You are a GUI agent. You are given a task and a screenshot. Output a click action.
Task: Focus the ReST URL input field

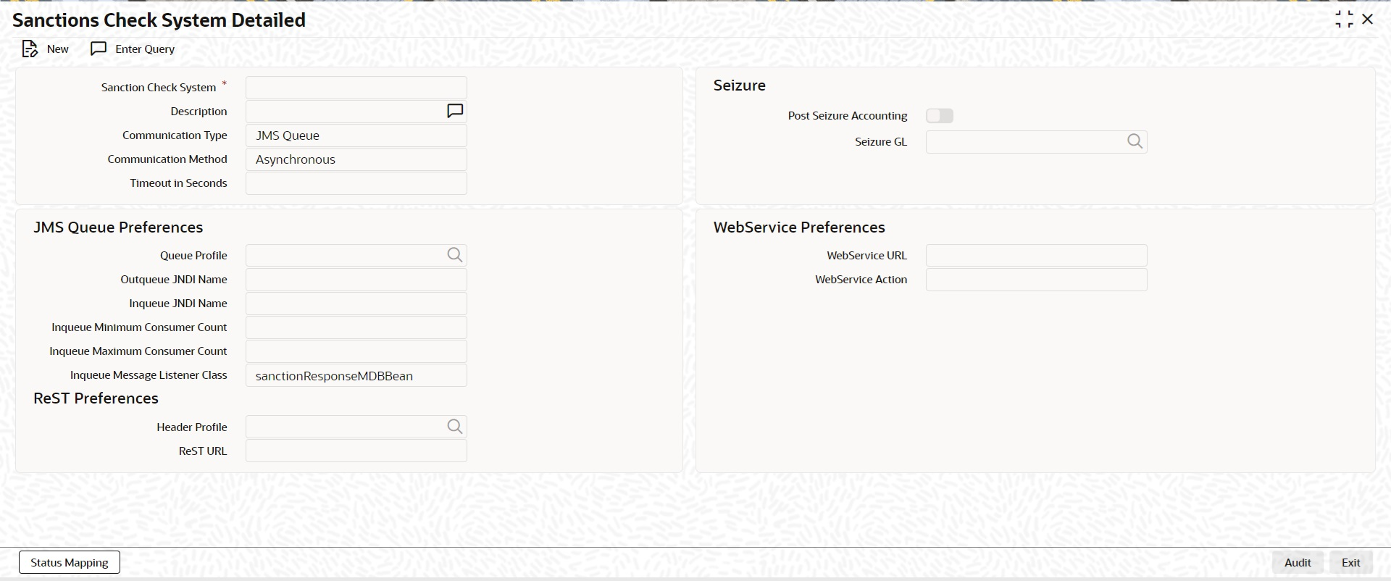[356, 451]
